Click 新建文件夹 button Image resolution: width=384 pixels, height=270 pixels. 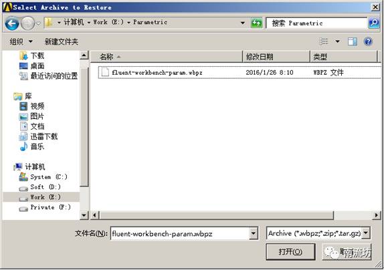(x=62, y=41)
